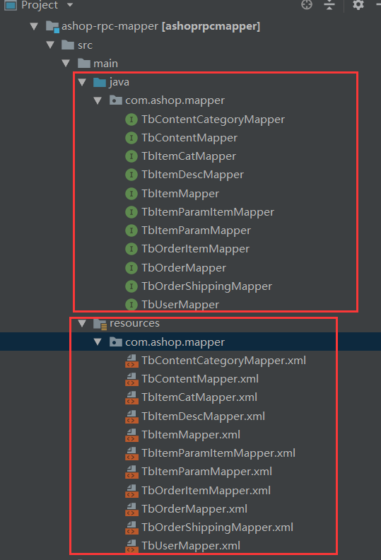Open the Project panel settings gear
Image resolution: width=381 pixels, height=560 pixels.
click(358, 5)
